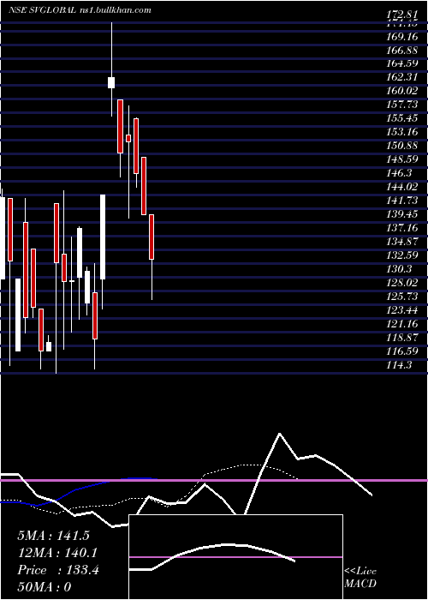The image size is (428, 600).
Task: Select the 166.88 price level label
Action: tap(402, 51)
